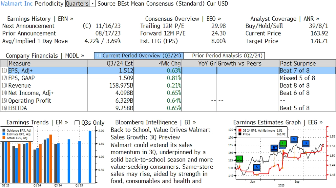Click 'Missed 5 of 8' past surprise cell
Viewport: 336px width, 188px height.
pyautogui.click(x=297, y=78)
